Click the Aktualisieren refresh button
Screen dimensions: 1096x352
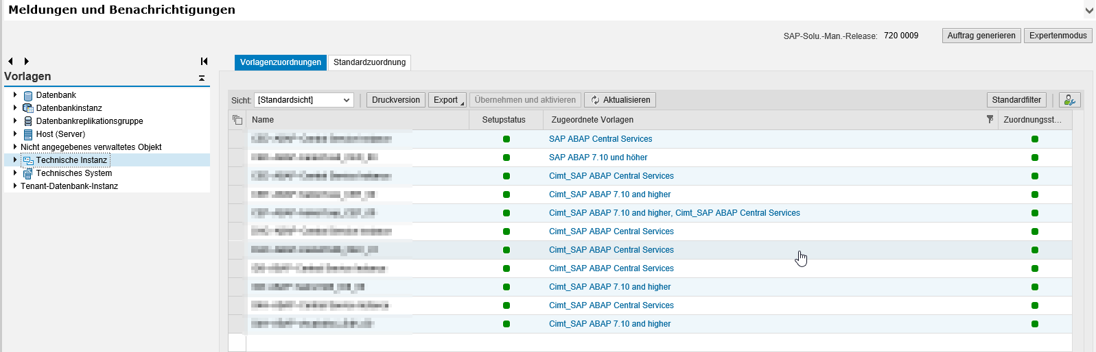pos(620,100)
